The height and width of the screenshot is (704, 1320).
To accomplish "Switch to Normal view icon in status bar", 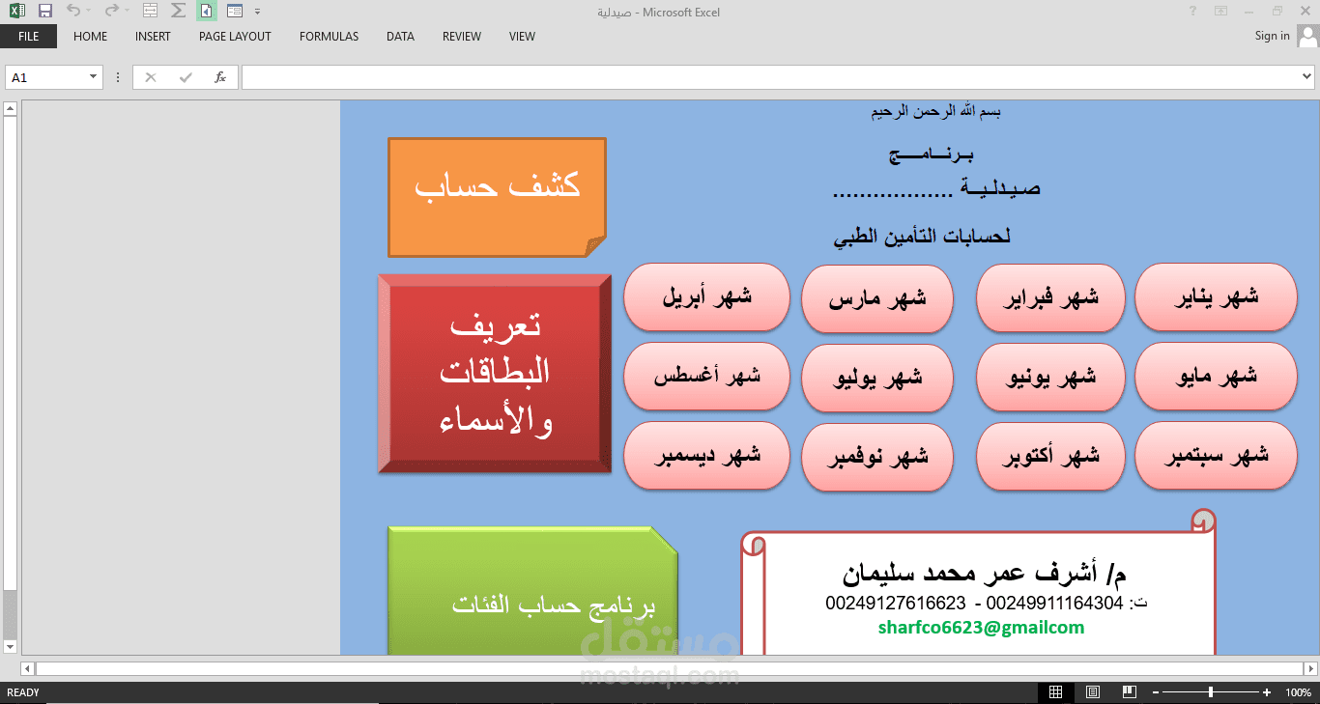I will click(1056, 692).
